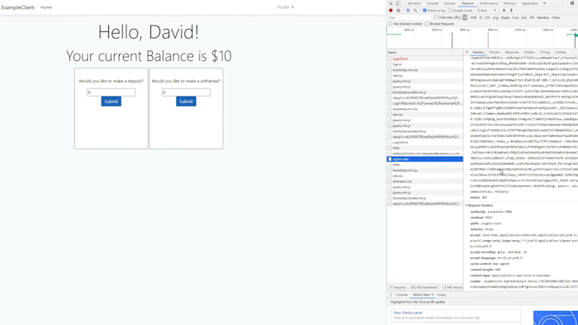578x325 pixels.
Task: Clear the network log
Action: click(398, 10)
